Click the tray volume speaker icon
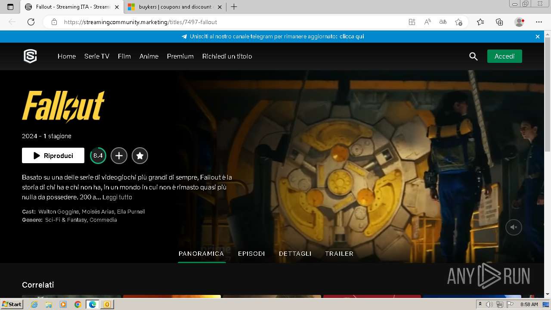Image resolution: width=551 pixels, height=310 pixels. pyautogui.click(x=489, y=304)
